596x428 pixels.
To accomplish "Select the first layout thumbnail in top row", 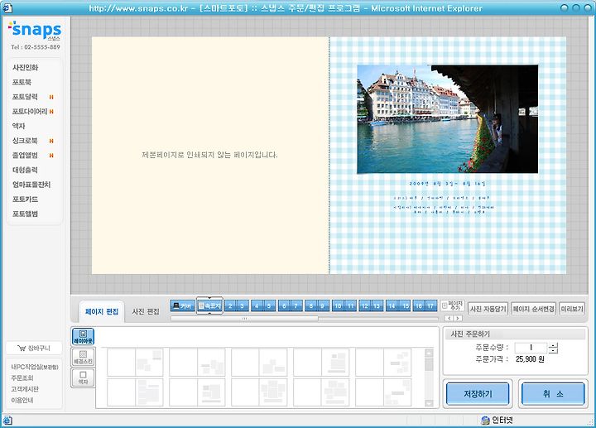I will [x=135, y=363].
